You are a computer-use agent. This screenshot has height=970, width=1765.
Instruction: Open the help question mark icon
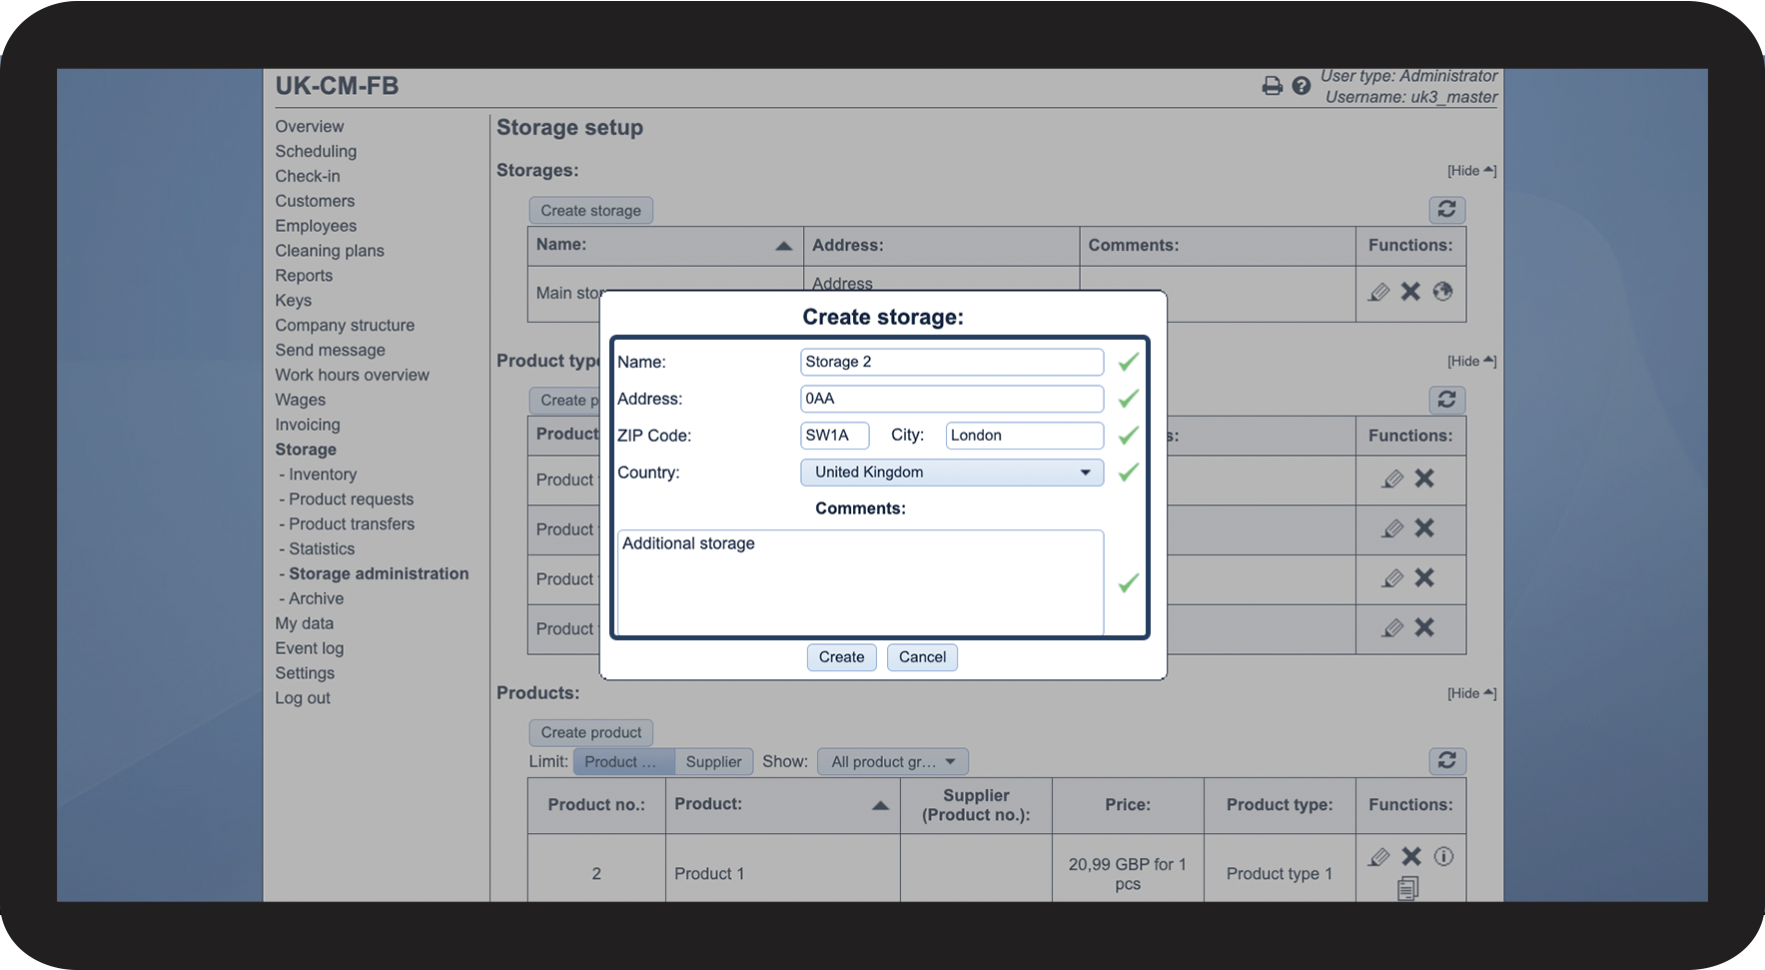point(1301,86)
